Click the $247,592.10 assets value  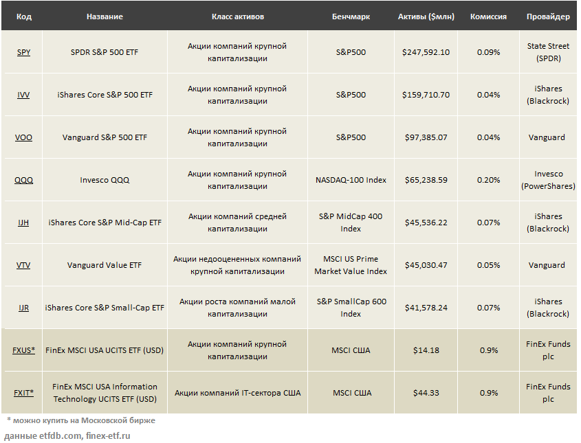tap(426, 52)
